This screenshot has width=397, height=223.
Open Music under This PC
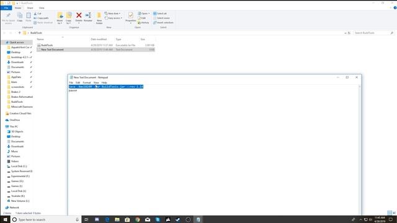[x=14, y=151]
